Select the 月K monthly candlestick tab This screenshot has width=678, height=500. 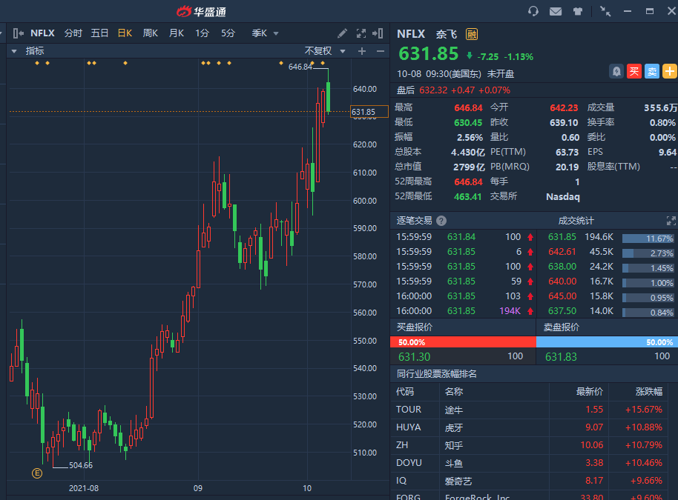click(177, 33)
